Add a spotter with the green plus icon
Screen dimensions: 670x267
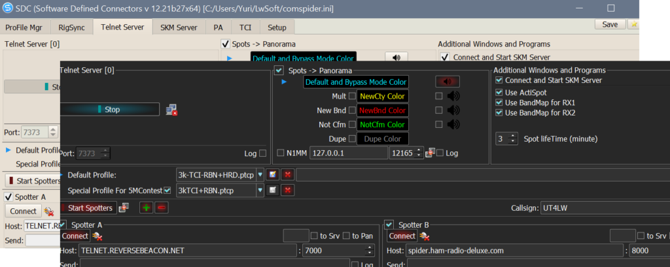coord(146,208)
